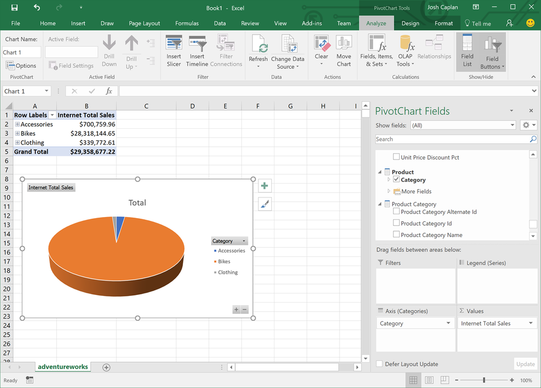Image resolution: width=541 pixels, height=388 pixels.
Task: Open the Chart Elements plus button
Action: tap(265, 186)
